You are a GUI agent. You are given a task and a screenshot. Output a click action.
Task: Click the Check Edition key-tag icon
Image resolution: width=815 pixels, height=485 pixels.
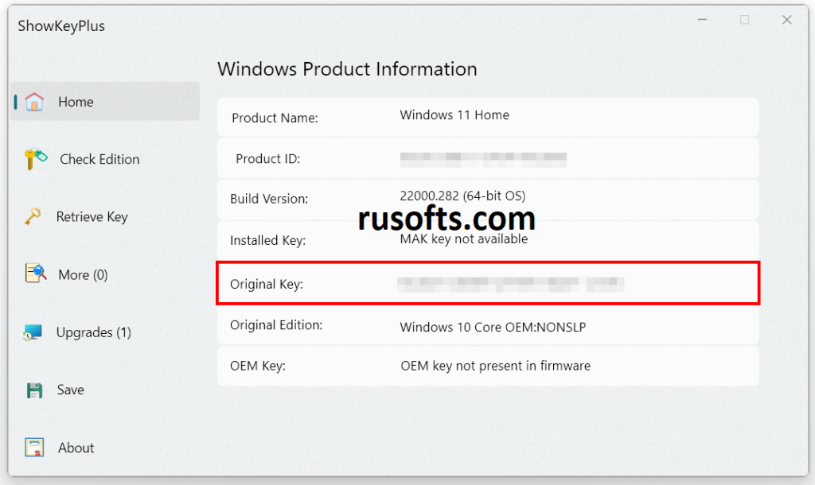click(36, 159)
